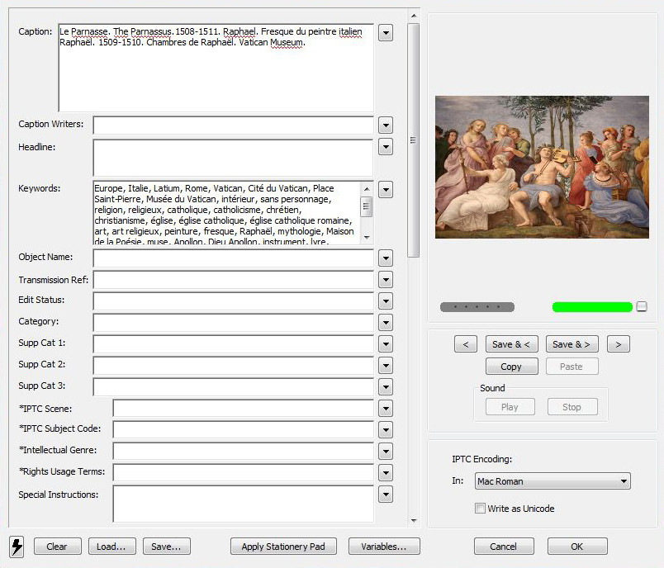Click the Keywords scrollbar up arrow
The image size is (664, 568).
click(x=367, y=189)
